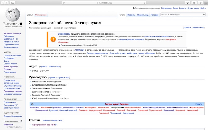
Task: Reload the page with the refresh icon
Action: [x=145, y=3]
